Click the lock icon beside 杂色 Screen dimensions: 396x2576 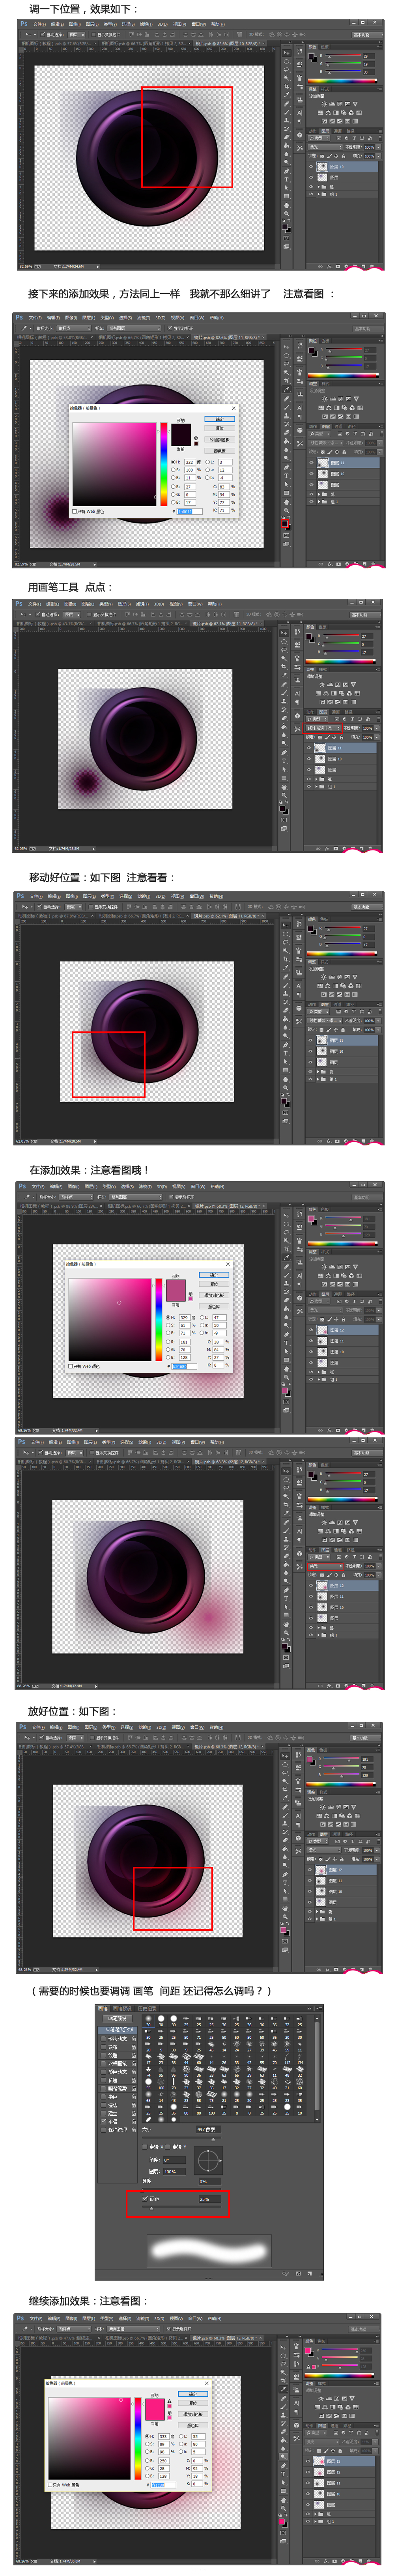[134, 2097]
